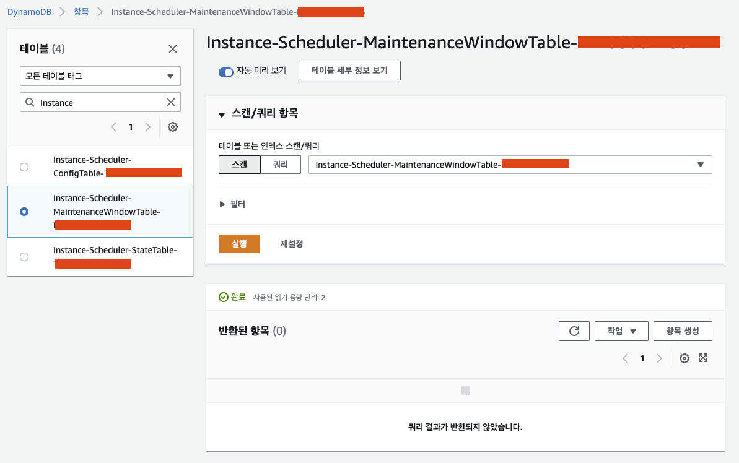
Task: Click page number 1 in tables pagination
Action: click(x=131, y=127)
